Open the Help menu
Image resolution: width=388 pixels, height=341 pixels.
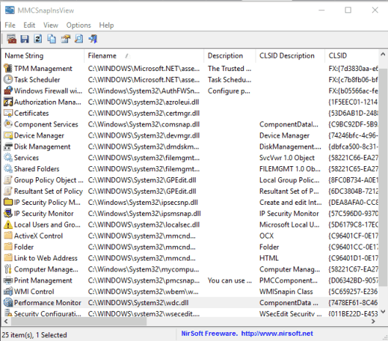(x=106, y=25)
